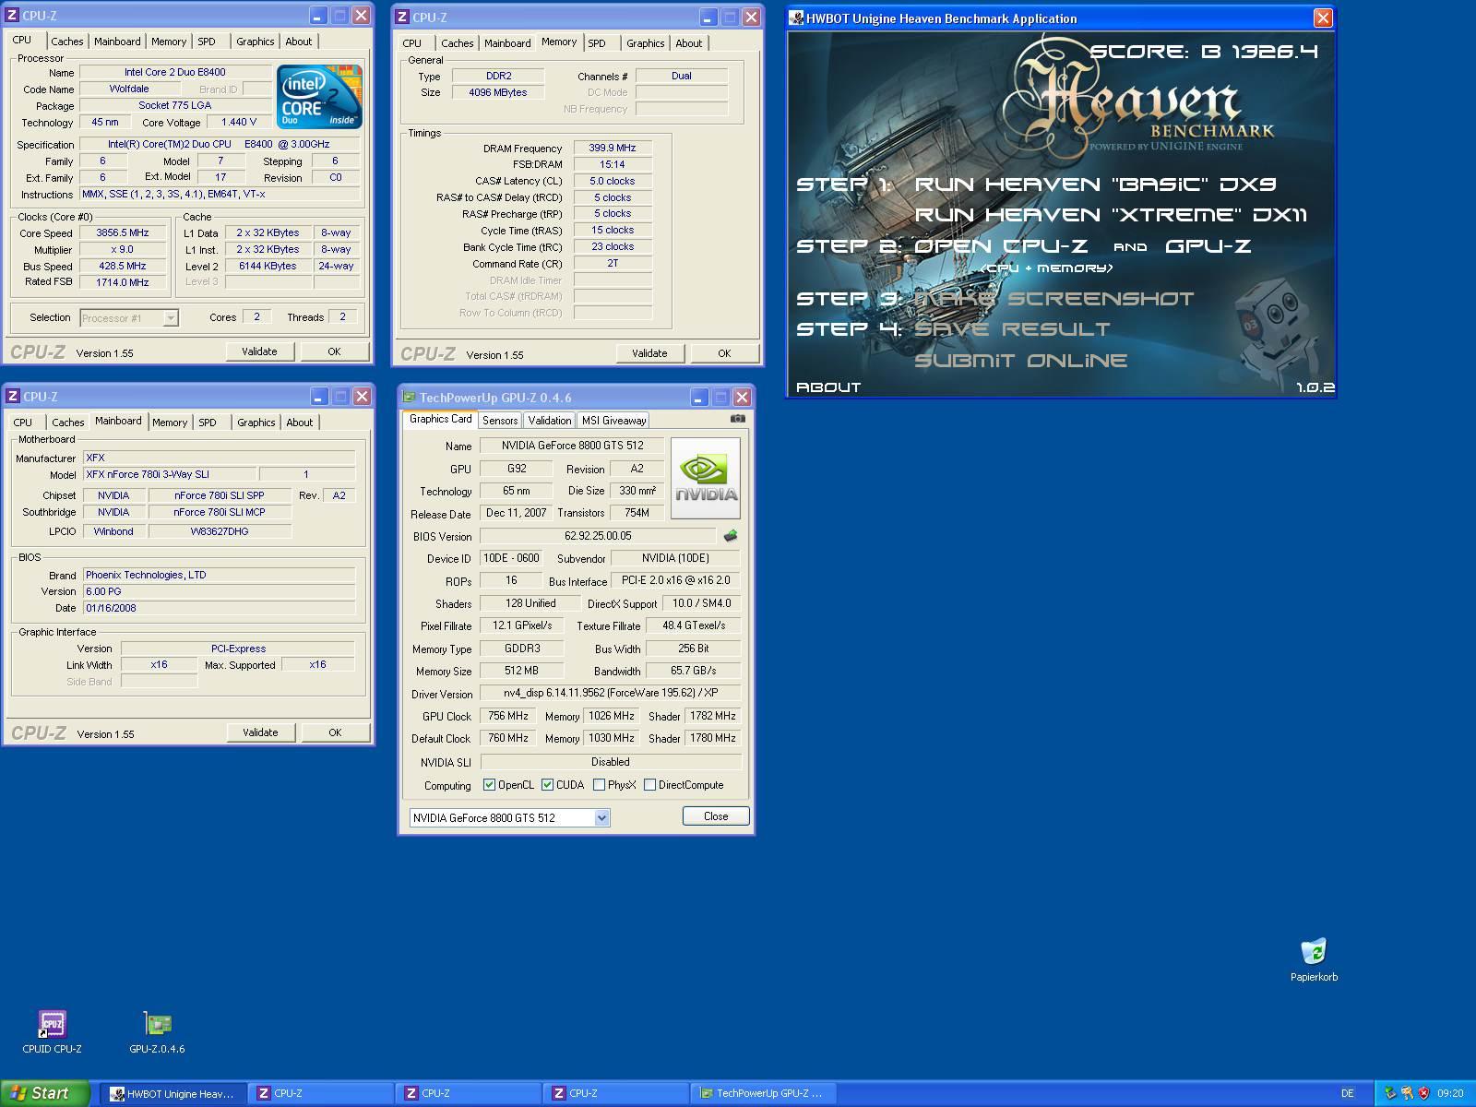Click the GPU Clock value 756 MHz
This screenshot has width=1476, height=1107.
(x=508, y=716)
